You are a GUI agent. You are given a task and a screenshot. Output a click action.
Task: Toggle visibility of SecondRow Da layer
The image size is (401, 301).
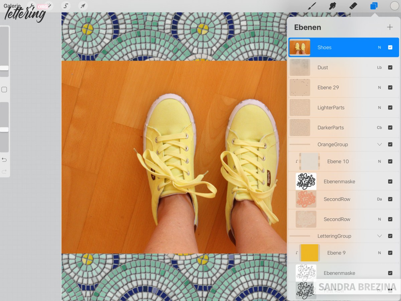390,199
